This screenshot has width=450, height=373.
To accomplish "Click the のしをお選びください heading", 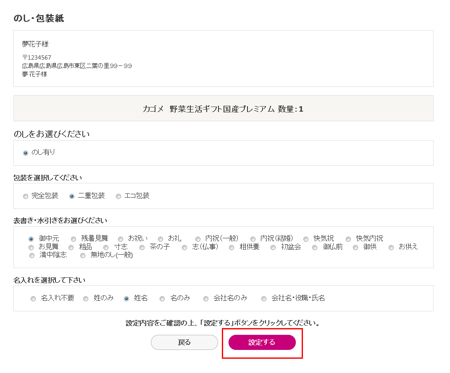I will point(51,134).
